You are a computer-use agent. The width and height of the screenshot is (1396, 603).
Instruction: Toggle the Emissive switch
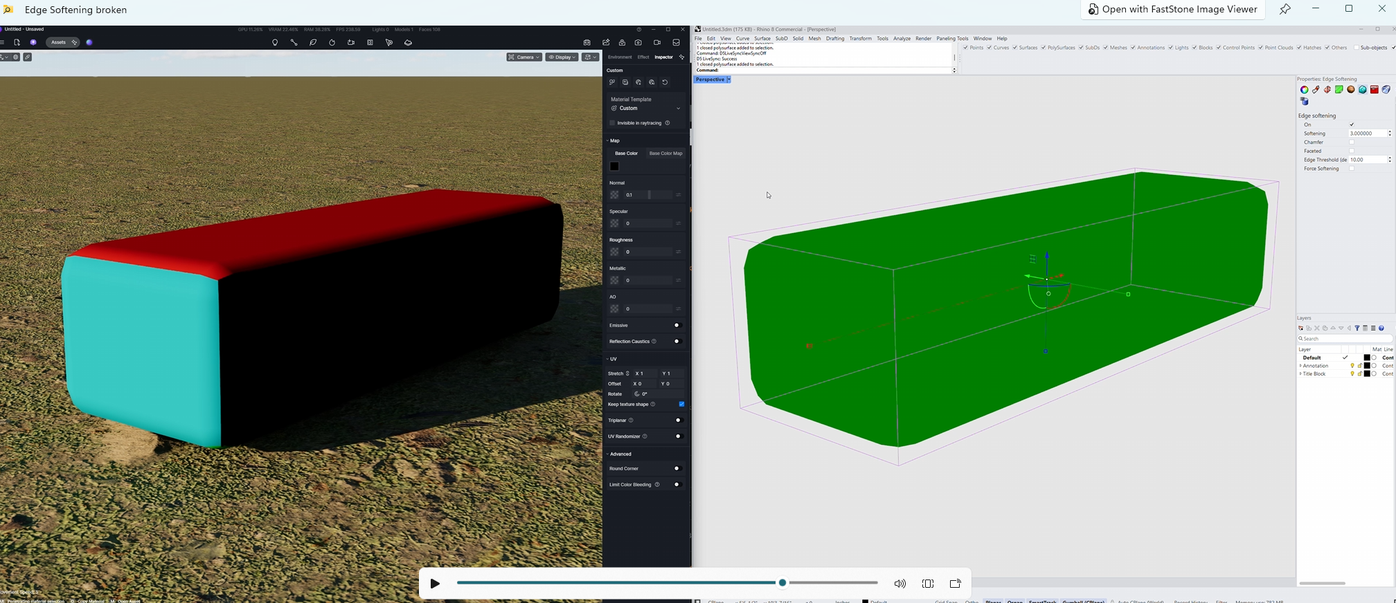[677, 326]
